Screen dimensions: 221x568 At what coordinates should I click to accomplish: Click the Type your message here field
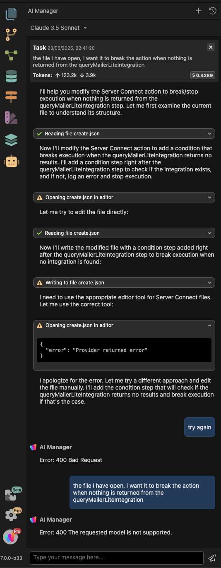[117, 558]
